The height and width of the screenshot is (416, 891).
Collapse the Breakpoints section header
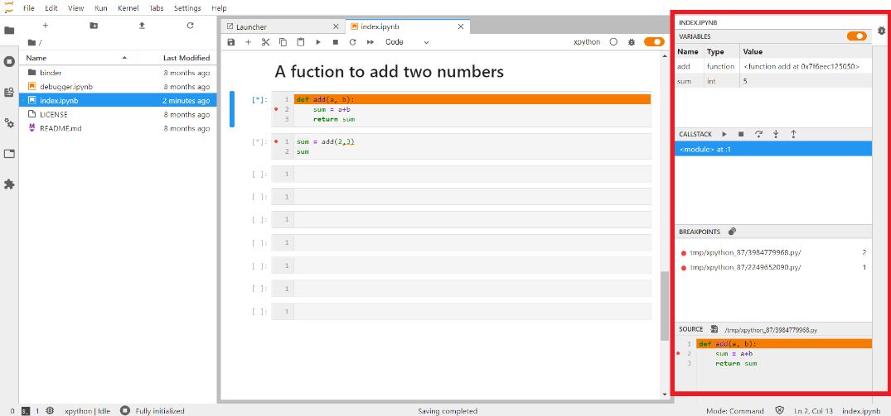[700, 232]
